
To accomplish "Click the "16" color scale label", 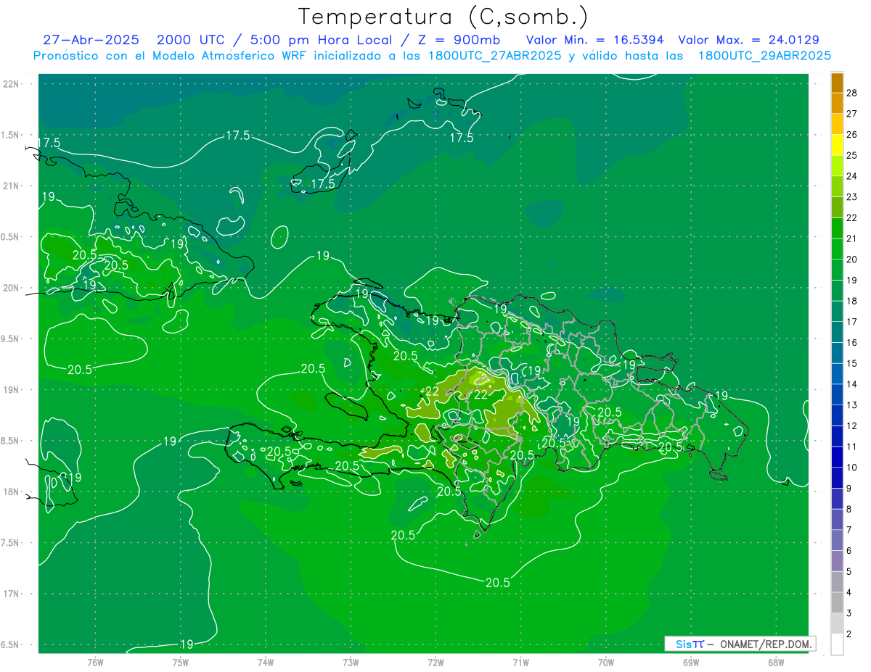I will tap(852, 343).
